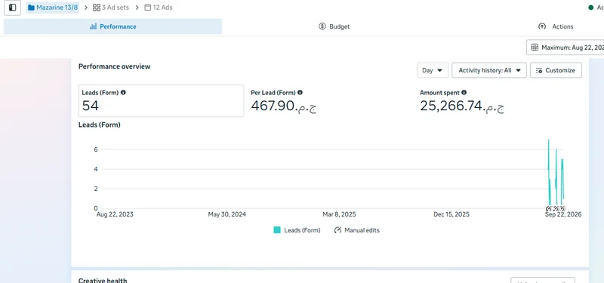Click the Mar 8, 2025 axis label
This screenshot has width=604, height=283.
339,214
